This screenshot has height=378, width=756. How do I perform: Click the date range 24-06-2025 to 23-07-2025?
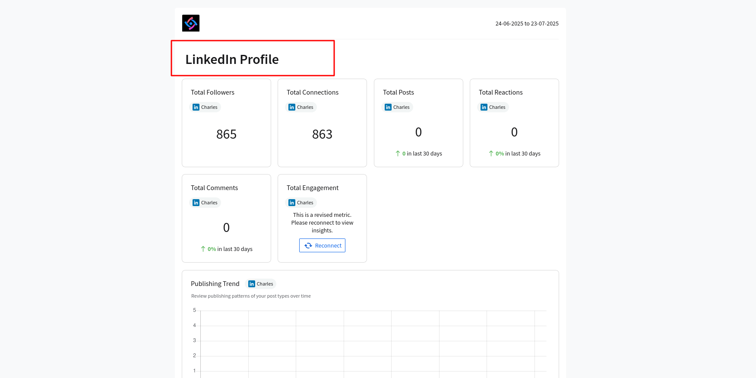click(x=527, y=24)
